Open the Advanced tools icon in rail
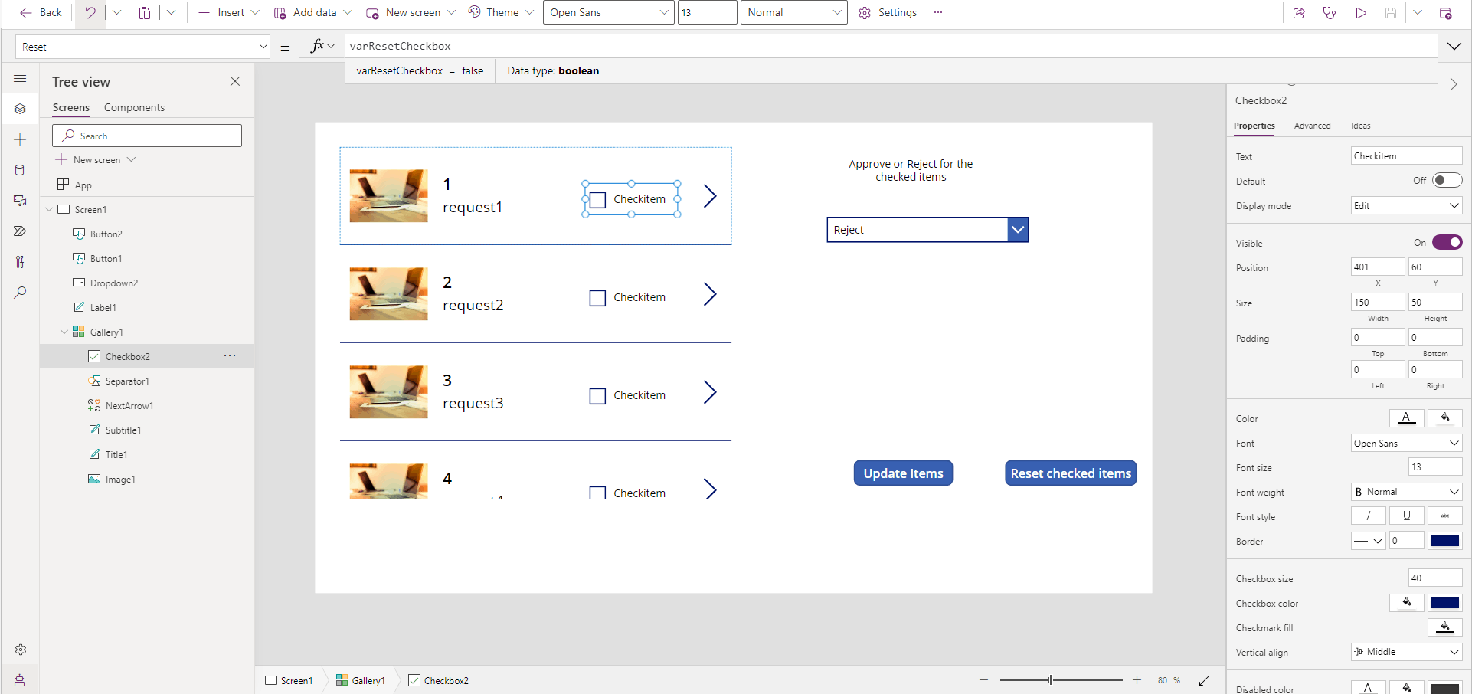1472x694 pixels. [x=20, y=262]
